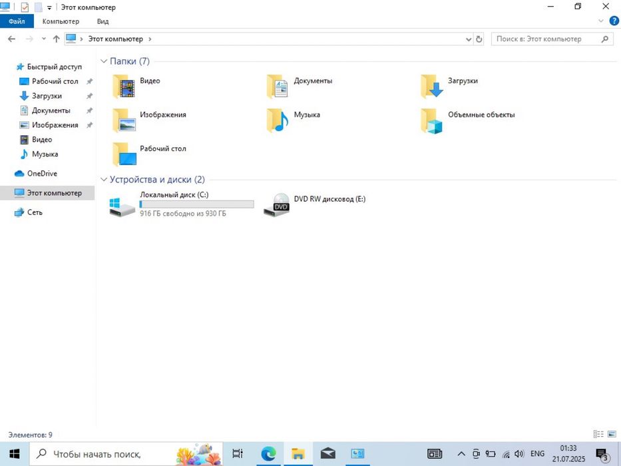The width and height of the screenshot is (621, 466).
Task: Expand the ribbon with the chevron
Action: coord(601,21)
